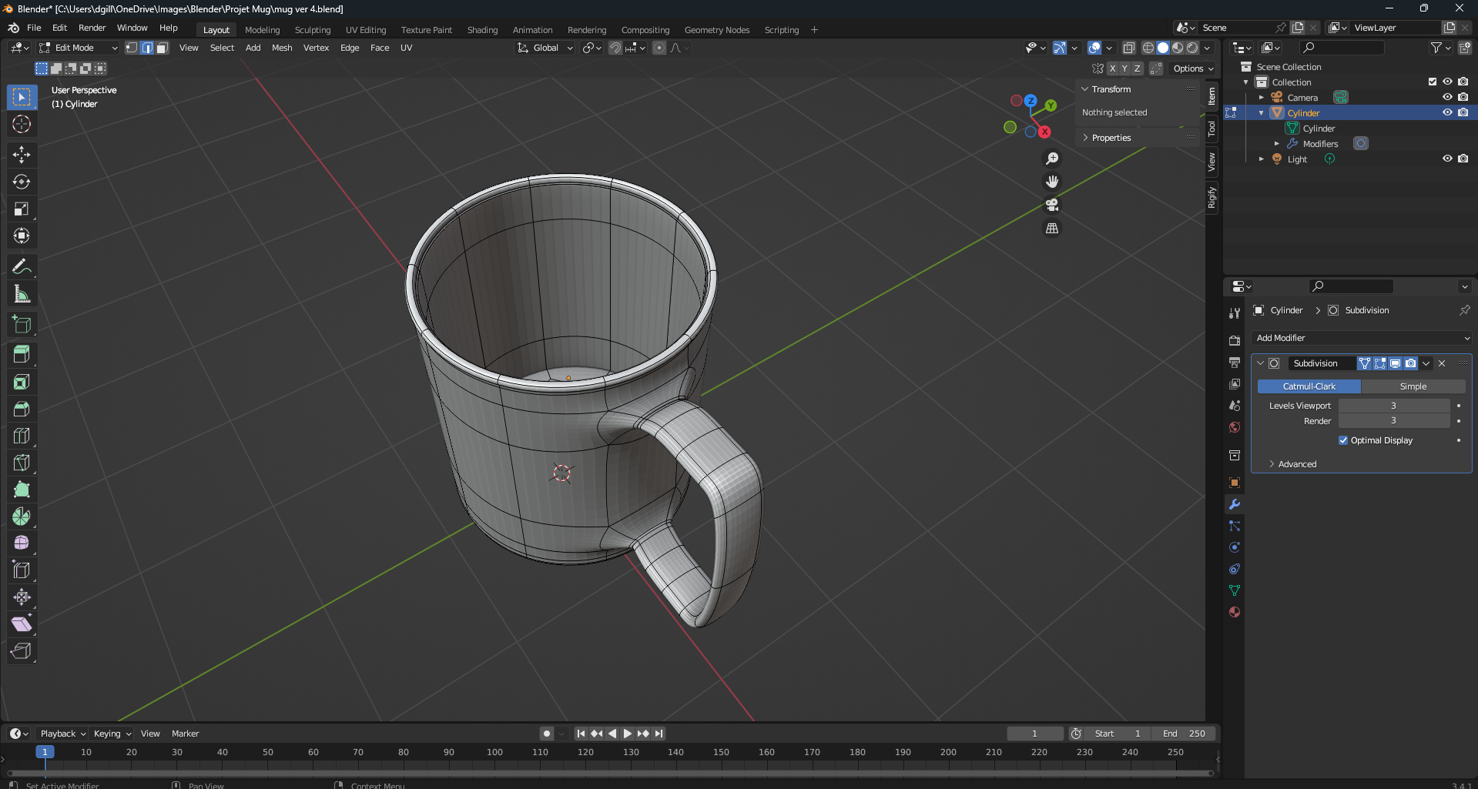Open the Edit Mode selector dropdown
The image size is (1478, 789).
pyautogui.click(x=79, y=48)
